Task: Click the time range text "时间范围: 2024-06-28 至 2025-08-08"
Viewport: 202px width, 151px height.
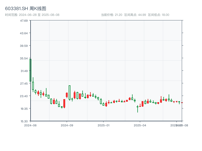Action: pyautogui.click(x=32, y=15)
